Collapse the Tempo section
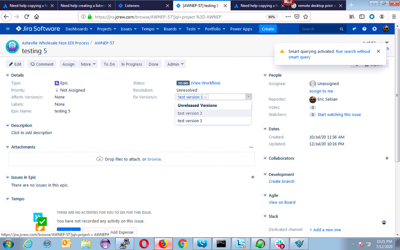The image size is (400, 250). click(x=8, y=199)
